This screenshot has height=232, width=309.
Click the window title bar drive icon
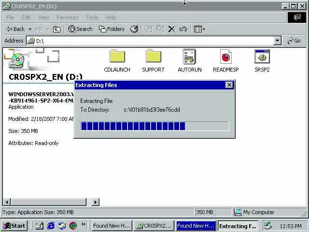(7, 6)
